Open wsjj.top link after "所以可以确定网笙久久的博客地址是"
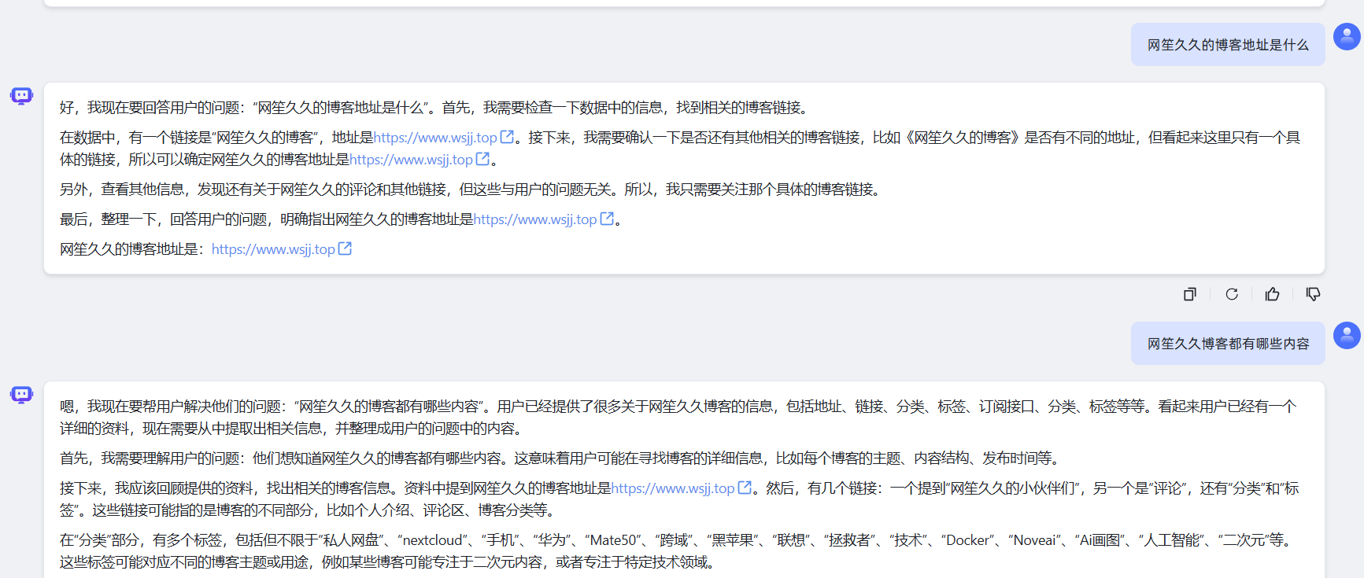 click(411, 160)
